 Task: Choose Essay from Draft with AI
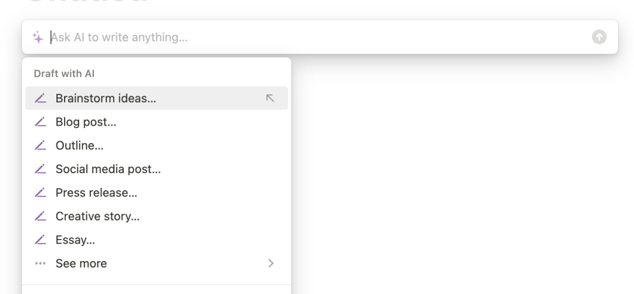coord(75,239)
